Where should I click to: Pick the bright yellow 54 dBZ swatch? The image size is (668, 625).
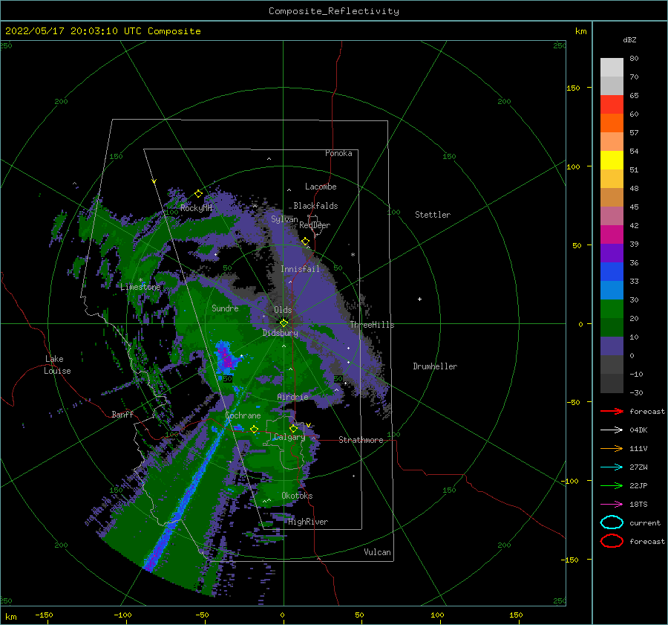612,160
